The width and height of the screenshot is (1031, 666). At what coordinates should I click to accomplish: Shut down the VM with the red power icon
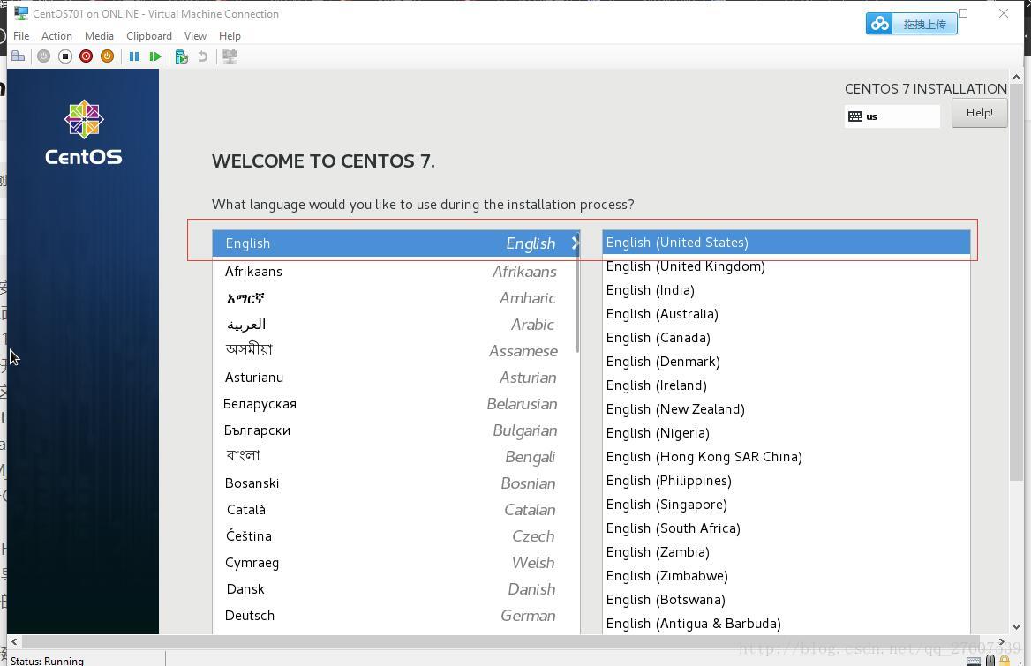87,56
